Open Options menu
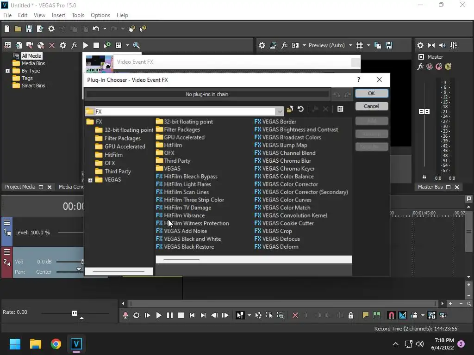The width and height of the screenshot is (474, 355). tap(100, 15)
